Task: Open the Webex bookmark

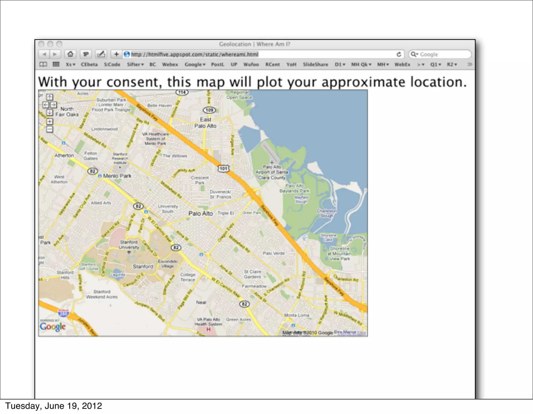Action: pos(170,64)
